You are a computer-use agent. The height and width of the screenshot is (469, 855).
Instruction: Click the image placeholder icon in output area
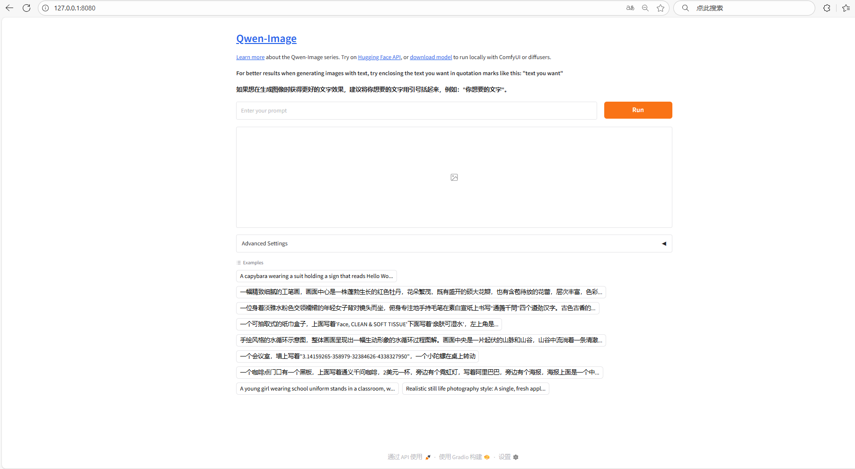point(454,177)
